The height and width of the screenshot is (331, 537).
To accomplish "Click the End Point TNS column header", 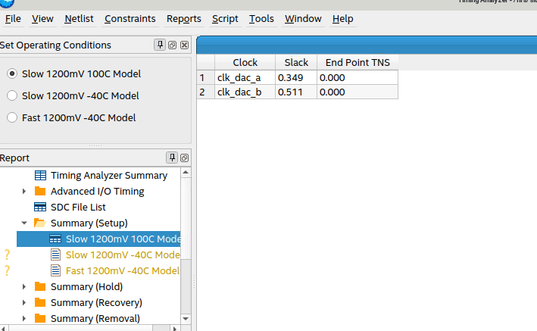I will (x=357, y=62).
